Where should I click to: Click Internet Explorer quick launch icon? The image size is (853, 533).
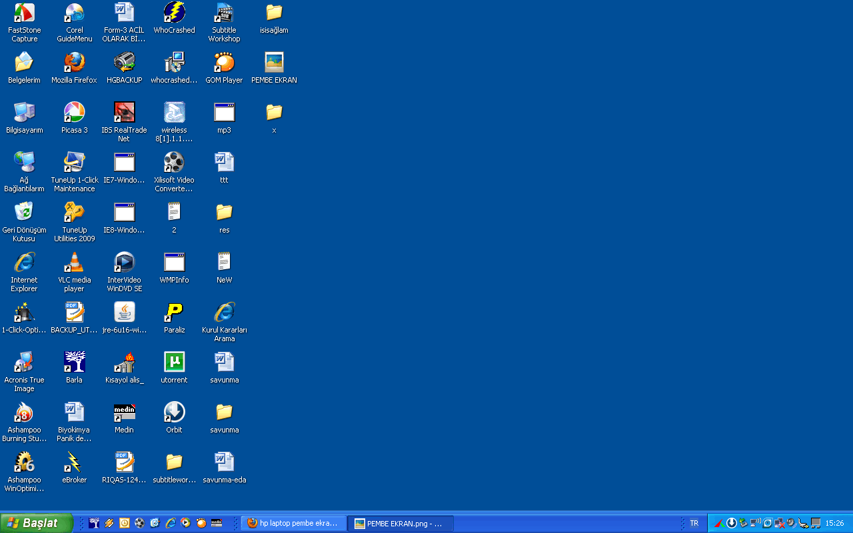(171, 524)
